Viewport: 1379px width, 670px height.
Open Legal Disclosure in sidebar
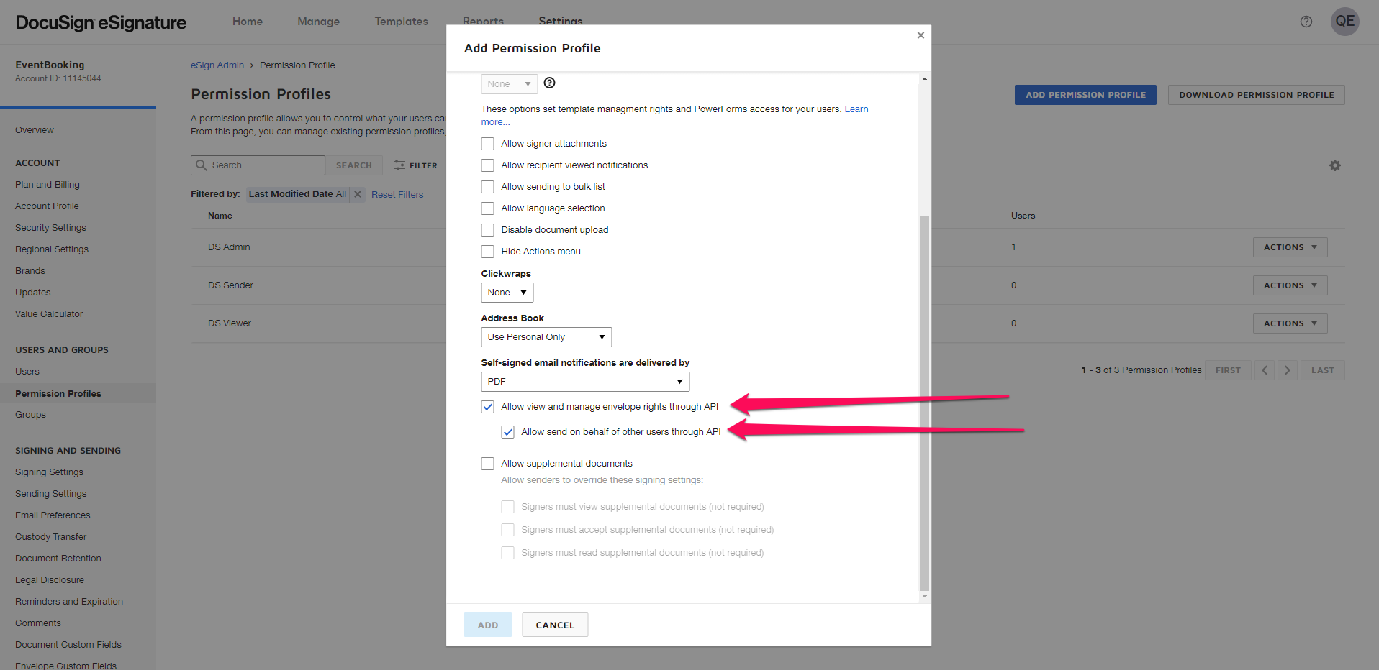tap(50, 580)
